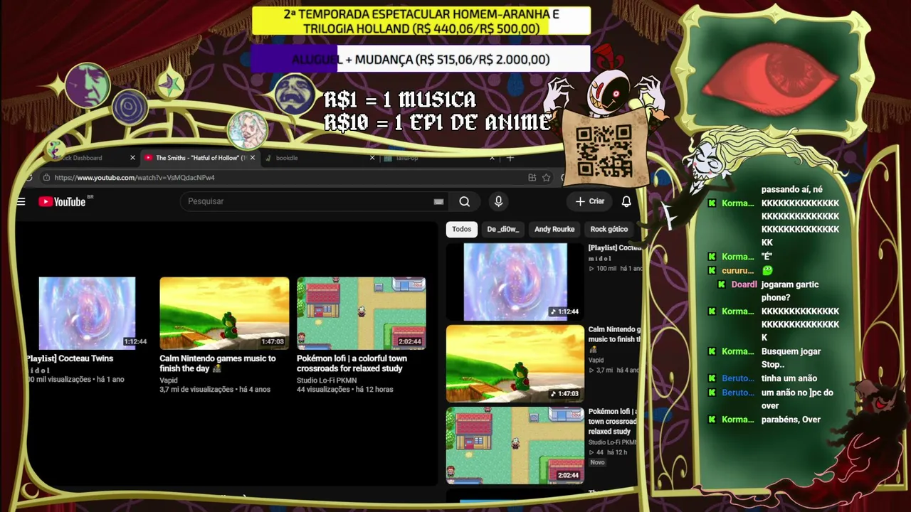911x512 pixels.
Task: Click the icon left of the bookmark star
Action: [x=532, y=178]
